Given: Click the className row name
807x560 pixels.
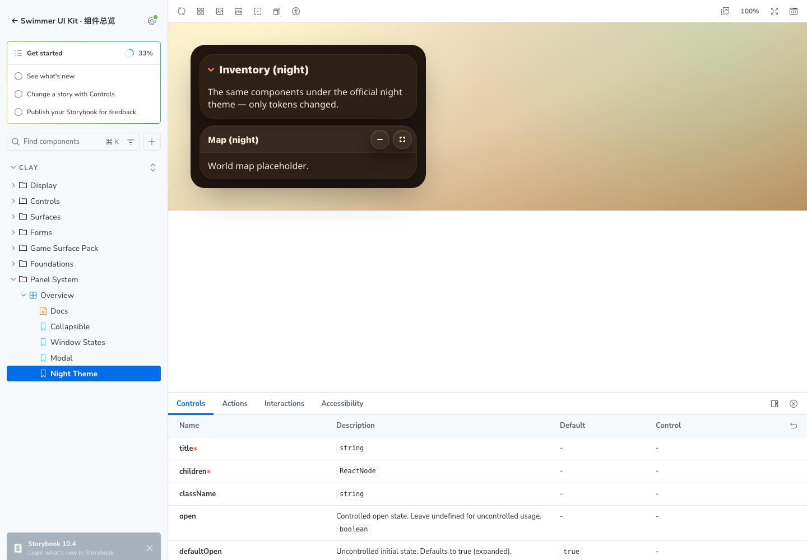Looking at the screenshot, I should coord(197,494).
